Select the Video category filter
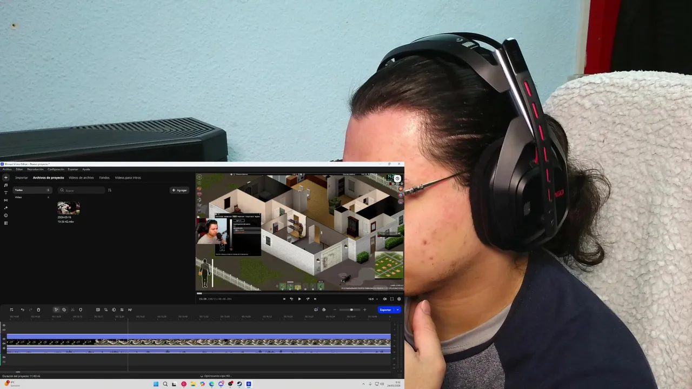This screenshot has height=389, width=692. pyautogui.click(x=32, y=197)
